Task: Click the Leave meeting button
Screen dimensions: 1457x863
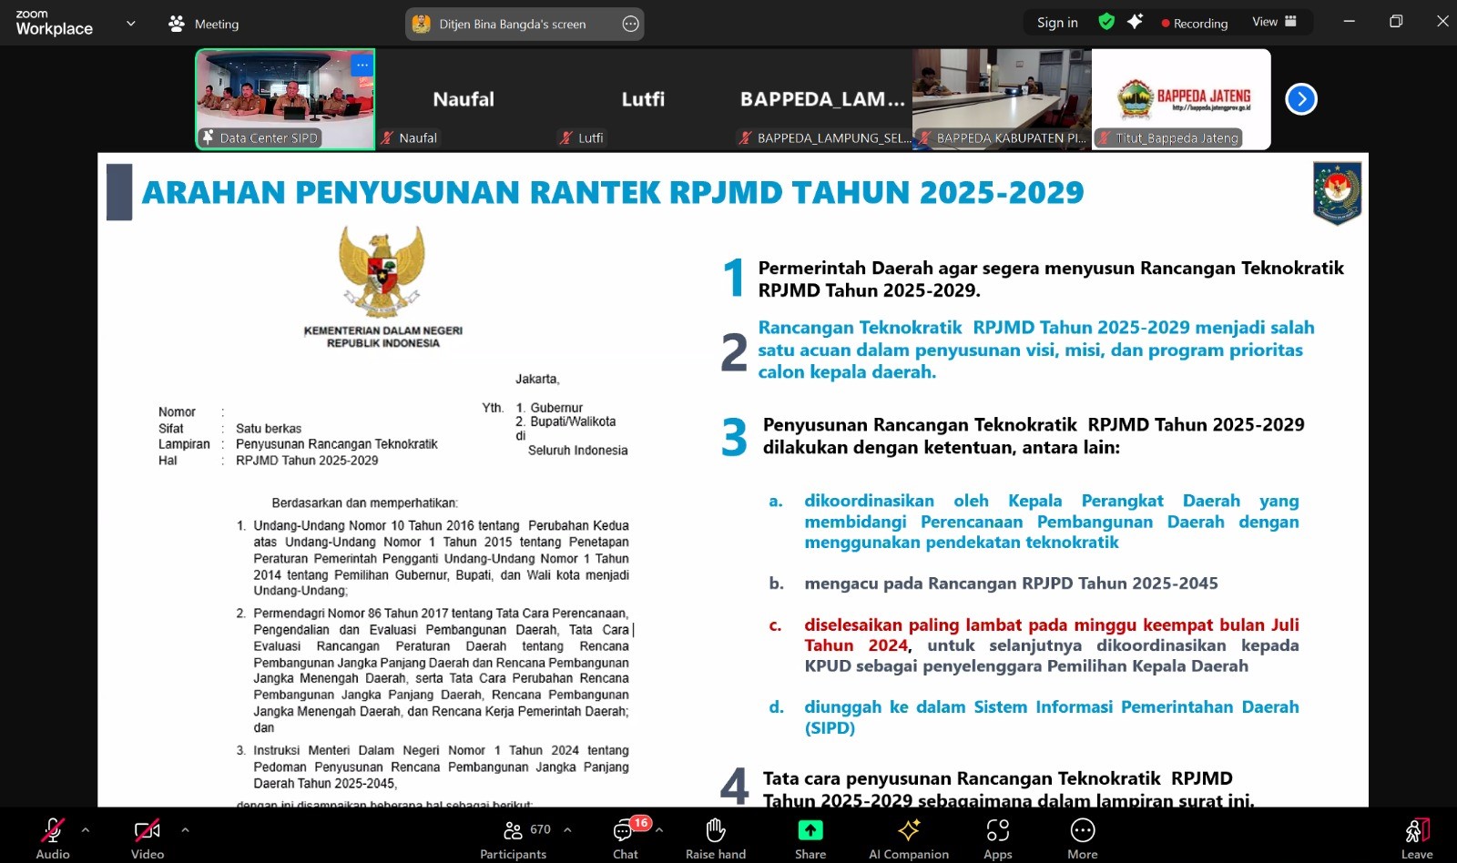Action: [x=1417, y=838]
